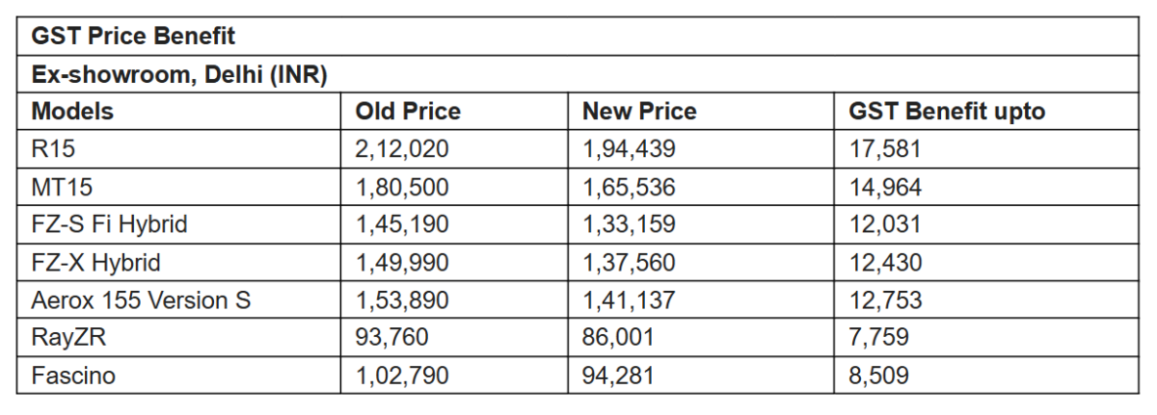The height and width of the screenshot is (415, 1157).
Task: Click the 'Aerox 155 Version S' cell
Action: pyautogui.click(x=141, y=299)
